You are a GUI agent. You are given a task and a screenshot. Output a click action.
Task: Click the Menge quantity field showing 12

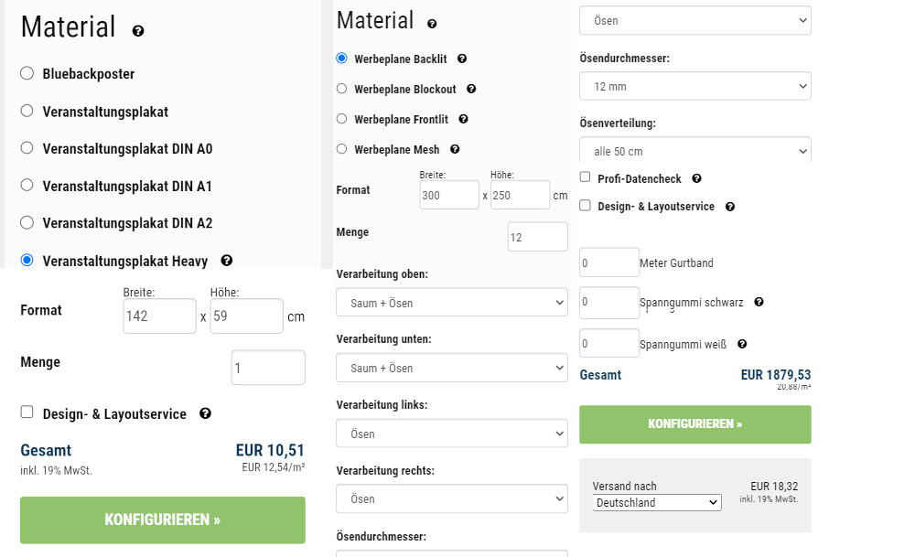coord(537,236)
